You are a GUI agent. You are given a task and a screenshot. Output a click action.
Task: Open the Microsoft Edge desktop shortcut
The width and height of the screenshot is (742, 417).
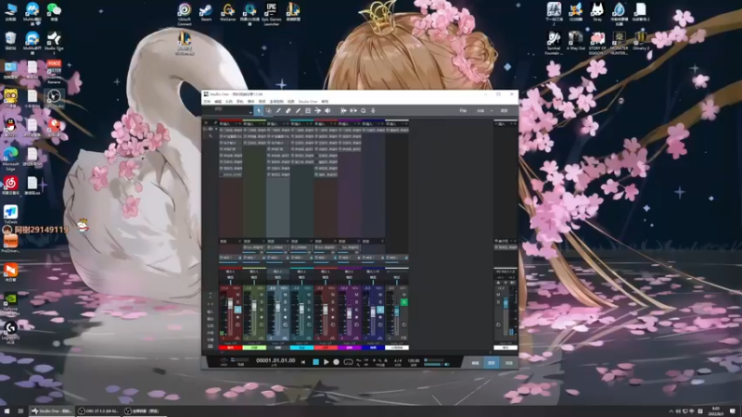[x=10, y=158]
